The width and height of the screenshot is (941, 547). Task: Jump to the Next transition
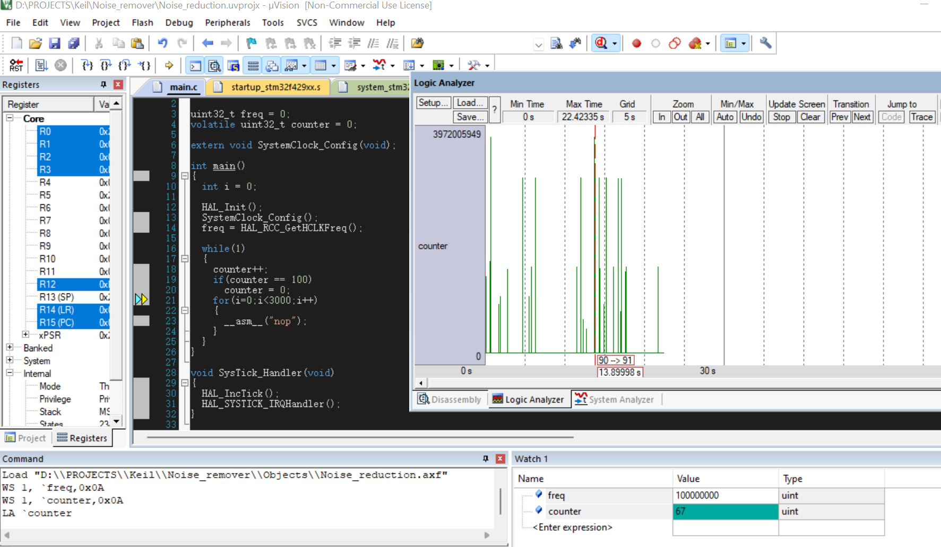tap(862, 117)
